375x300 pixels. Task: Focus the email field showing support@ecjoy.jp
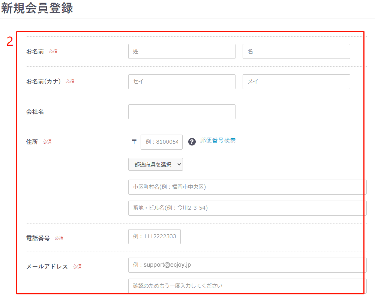coord(247,265)
